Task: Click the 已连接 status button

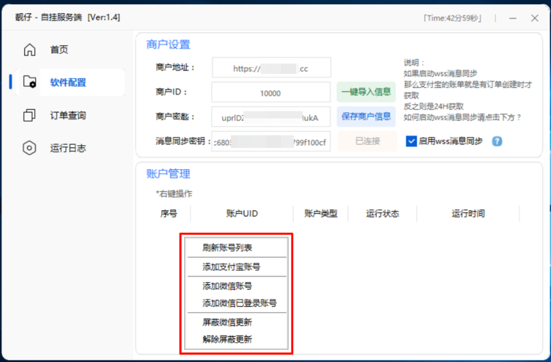Action: click(x=367, y=142)
